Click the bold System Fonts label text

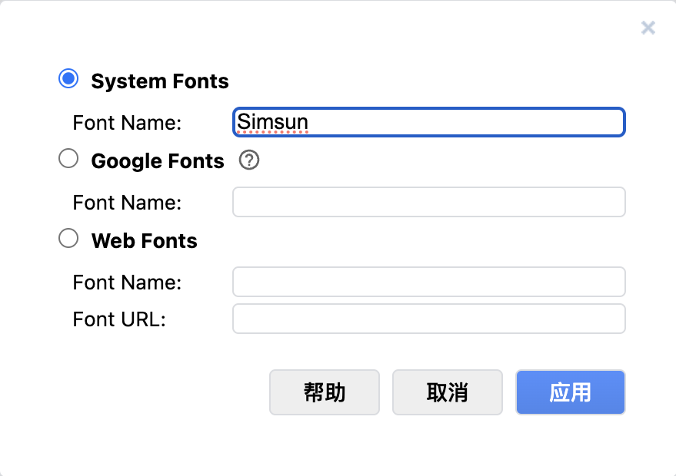tap(160, 81)
